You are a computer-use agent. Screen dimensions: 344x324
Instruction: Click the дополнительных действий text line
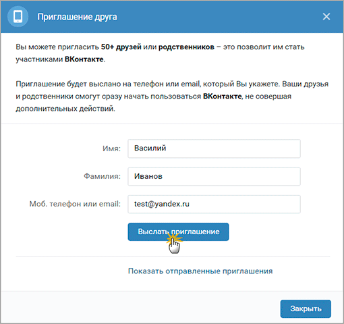click(x=65, y=109)
